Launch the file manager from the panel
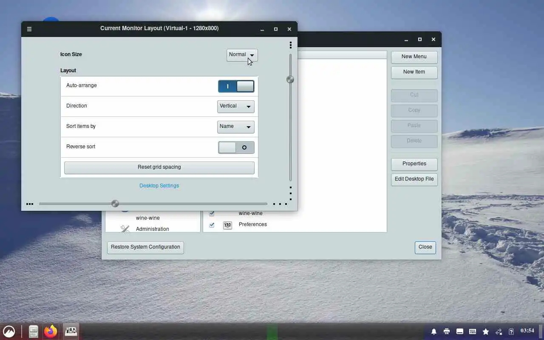This screenshot has height=340, width=544. 34,331
